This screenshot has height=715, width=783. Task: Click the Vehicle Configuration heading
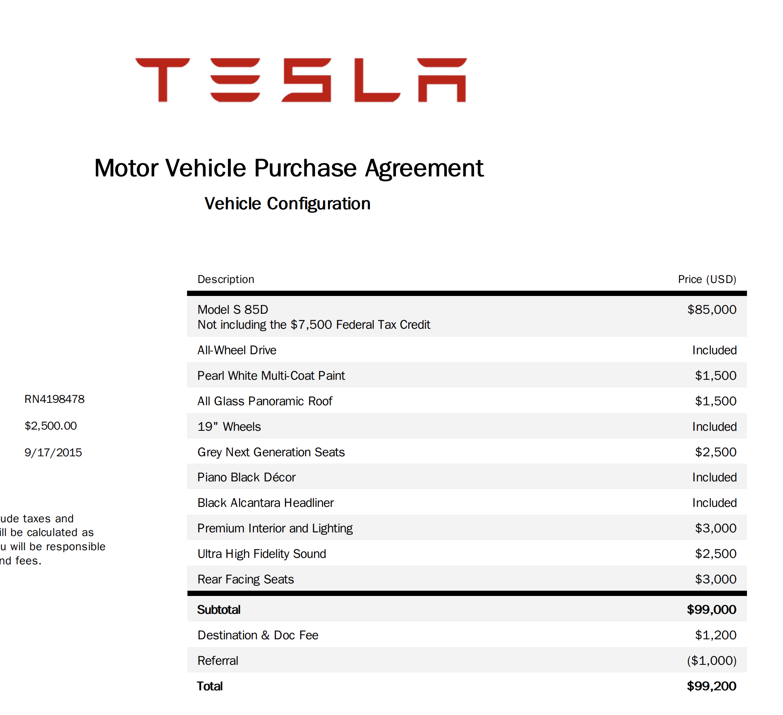[287, 204]
